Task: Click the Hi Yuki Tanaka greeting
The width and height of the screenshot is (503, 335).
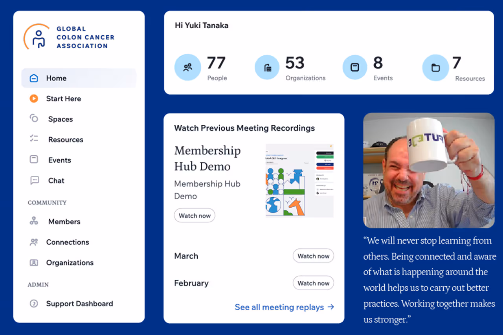Action: click(x=202, y=25)
